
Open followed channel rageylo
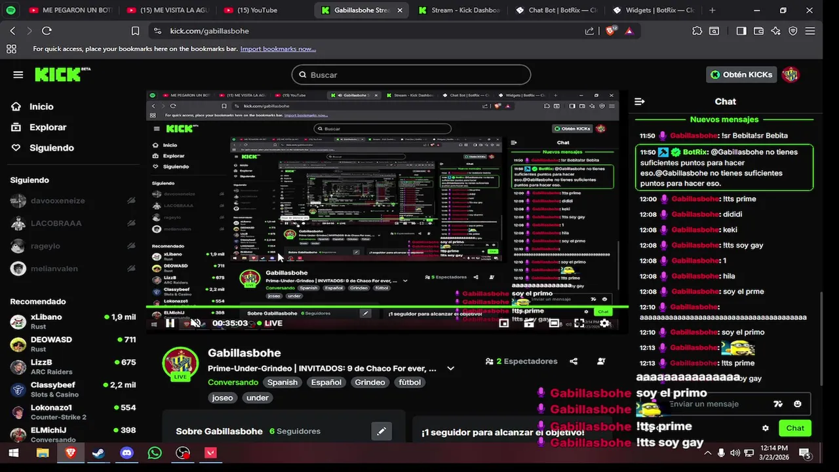73,246
